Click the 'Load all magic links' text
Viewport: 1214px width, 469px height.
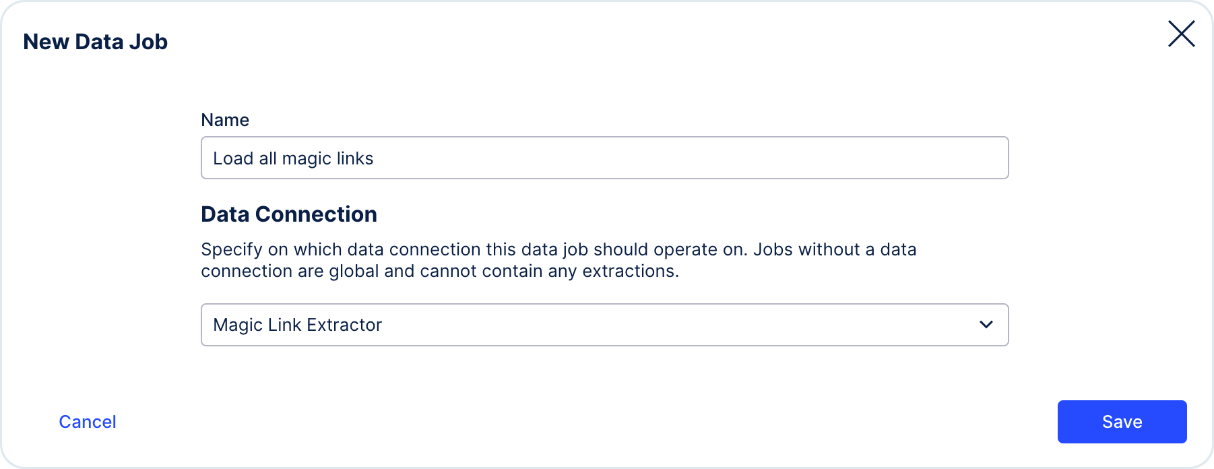pos(293,158)
